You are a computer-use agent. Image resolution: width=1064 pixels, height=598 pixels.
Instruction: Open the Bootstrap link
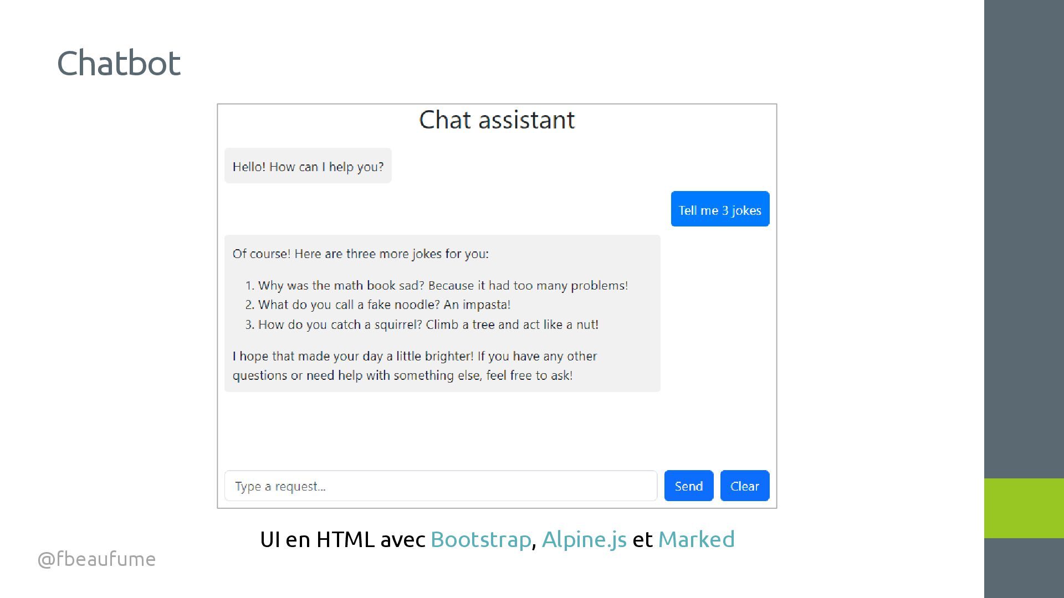point(480,539)
